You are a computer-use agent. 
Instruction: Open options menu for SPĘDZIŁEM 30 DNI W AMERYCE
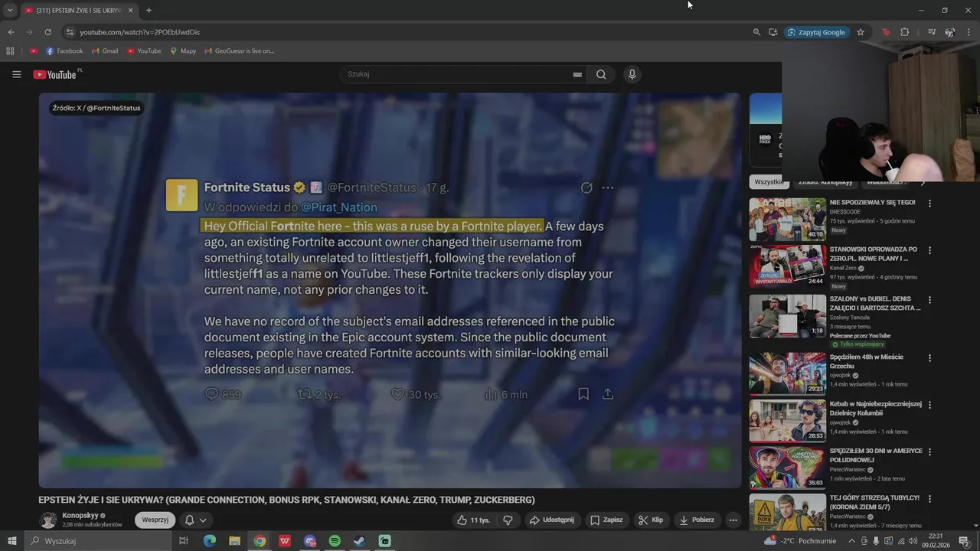[929, 452]
